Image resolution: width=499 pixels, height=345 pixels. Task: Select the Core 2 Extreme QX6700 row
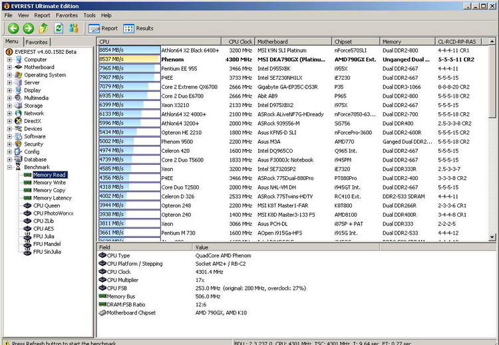pyautogui.click(x=293, y=87)
